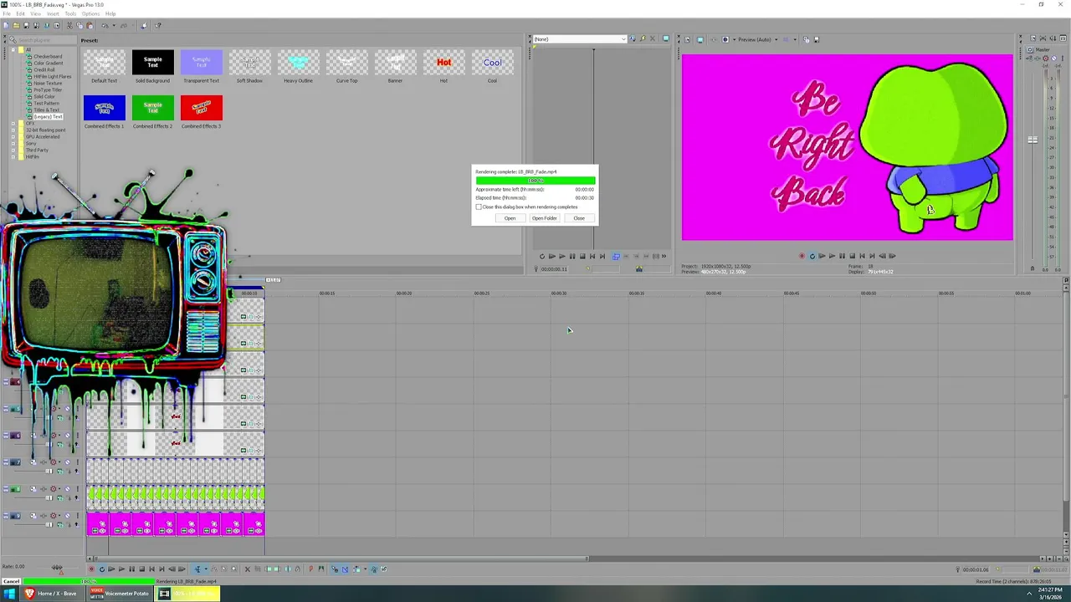Select the Hot text preset thumbnail
The width and height of the screenshot is (1071, 602).
[x=443, y=63]
